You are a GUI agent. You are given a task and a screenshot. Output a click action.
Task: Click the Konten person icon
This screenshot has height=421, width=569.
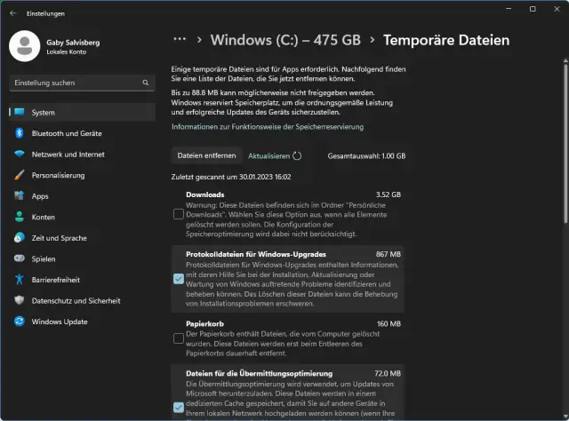pos(19,217)
